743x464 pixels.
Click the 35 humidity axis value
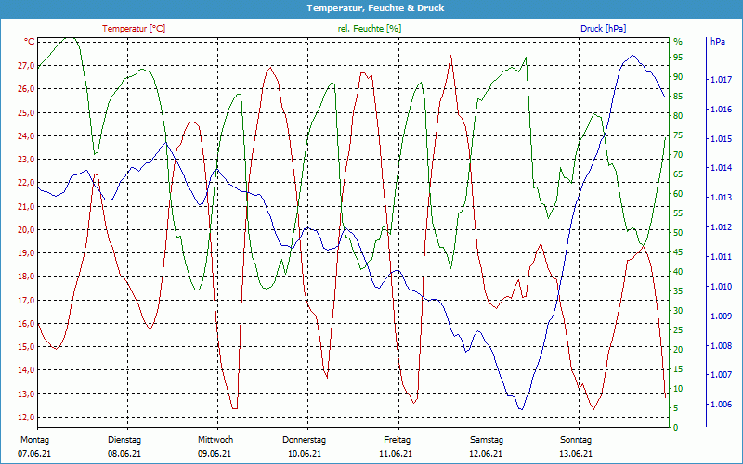pos(678,291)
